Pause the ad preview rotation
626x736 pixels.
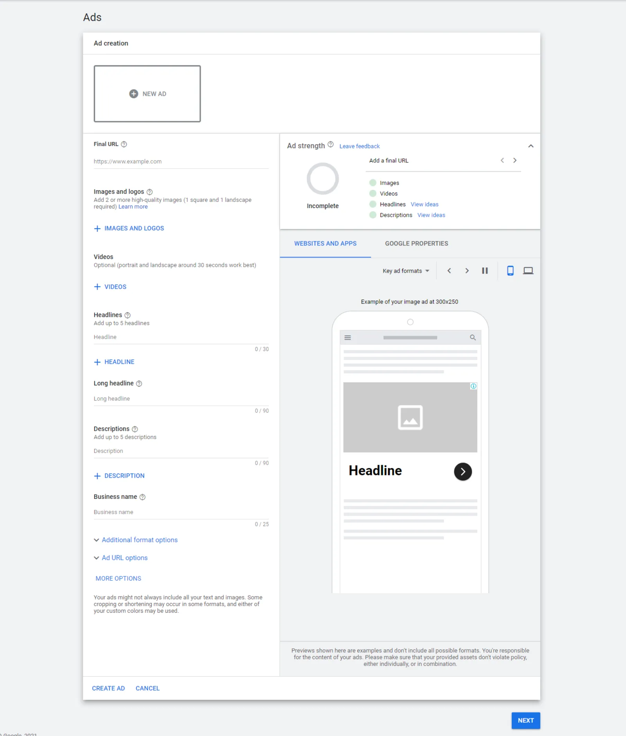pyautogui.click(x=485, y=271)
